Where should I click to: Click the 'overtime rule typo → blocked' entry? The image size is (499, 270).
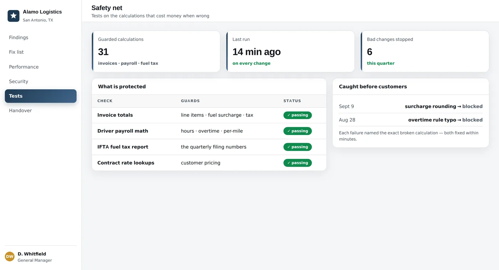(x=446, y=120)
